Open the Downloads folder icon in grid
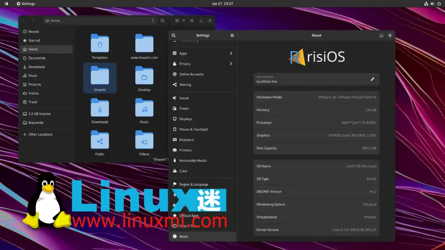The height and width of the screenshot is (250, 445). point(100,108)
